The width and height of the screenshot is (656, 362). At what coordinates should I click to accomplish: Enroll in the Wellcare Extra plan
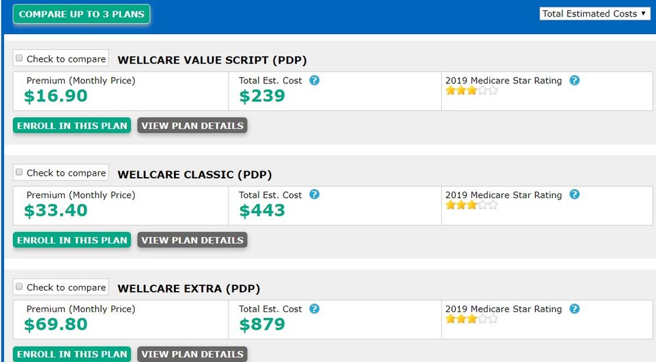tap(72, 354)
